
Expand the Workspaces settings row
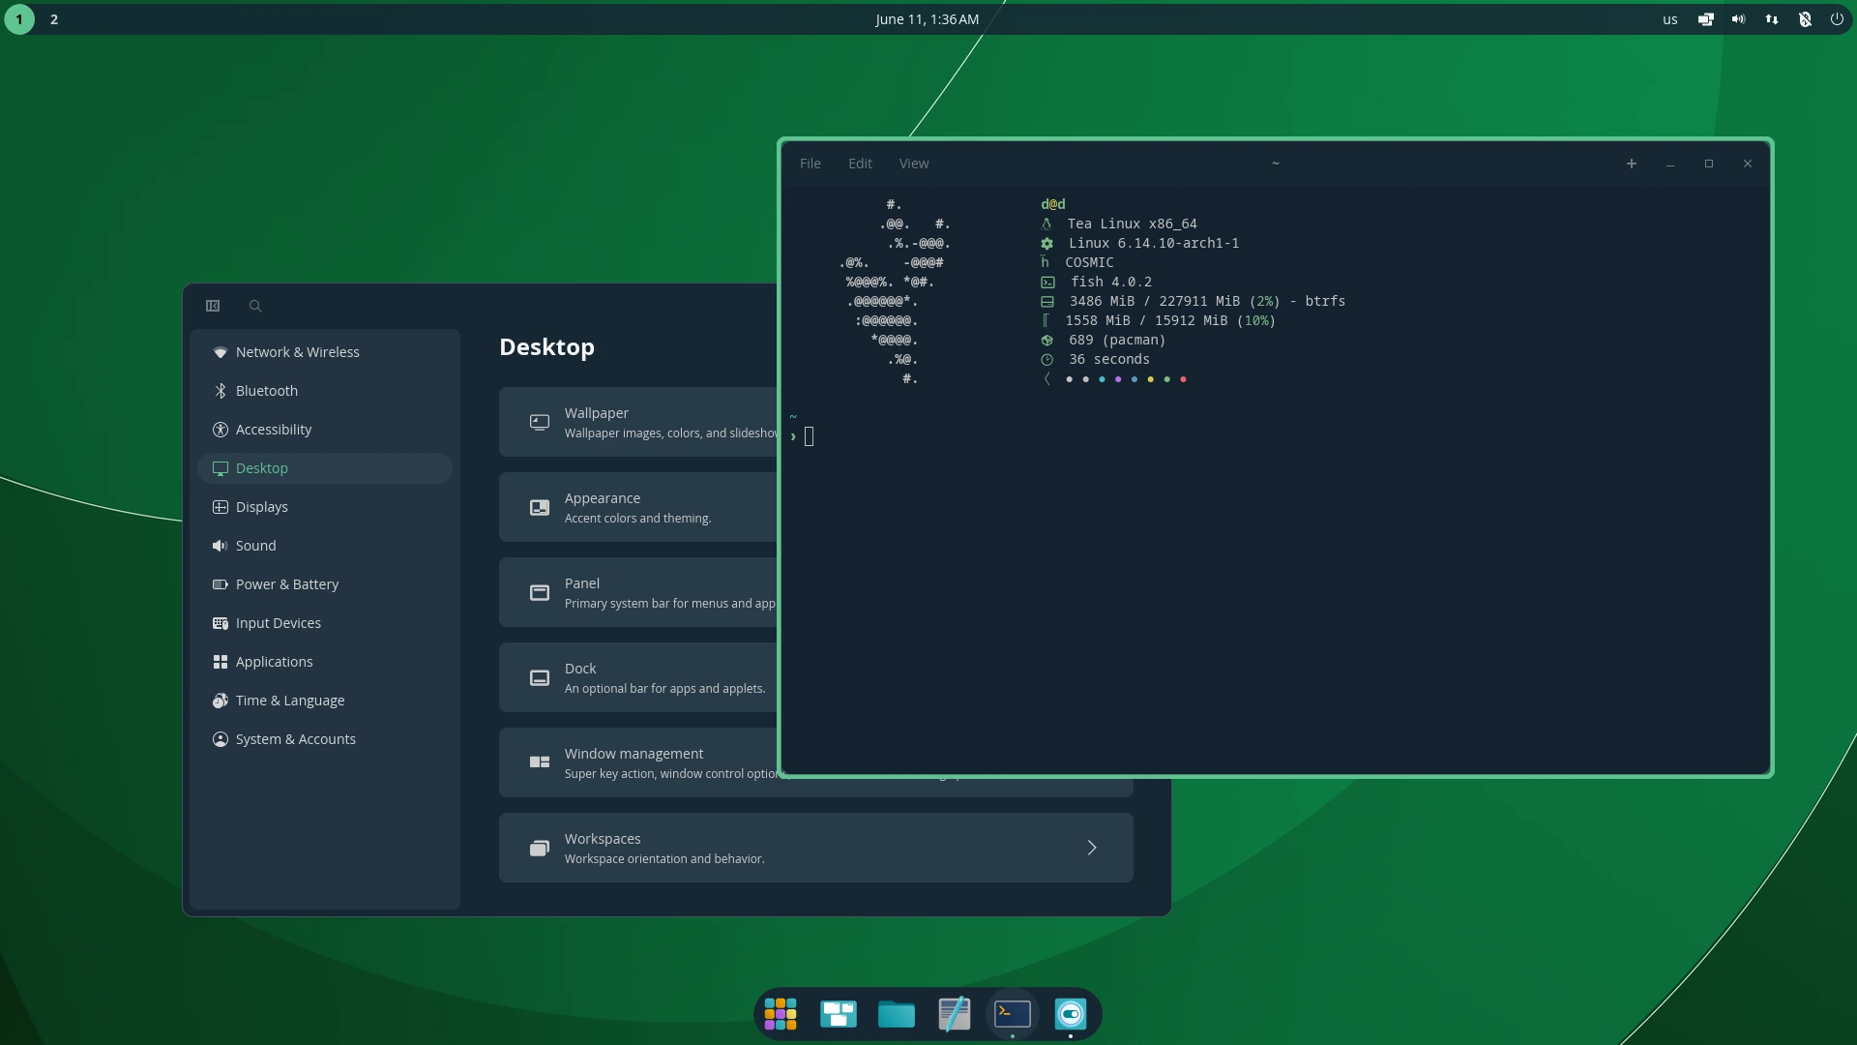coord(1091,848)
